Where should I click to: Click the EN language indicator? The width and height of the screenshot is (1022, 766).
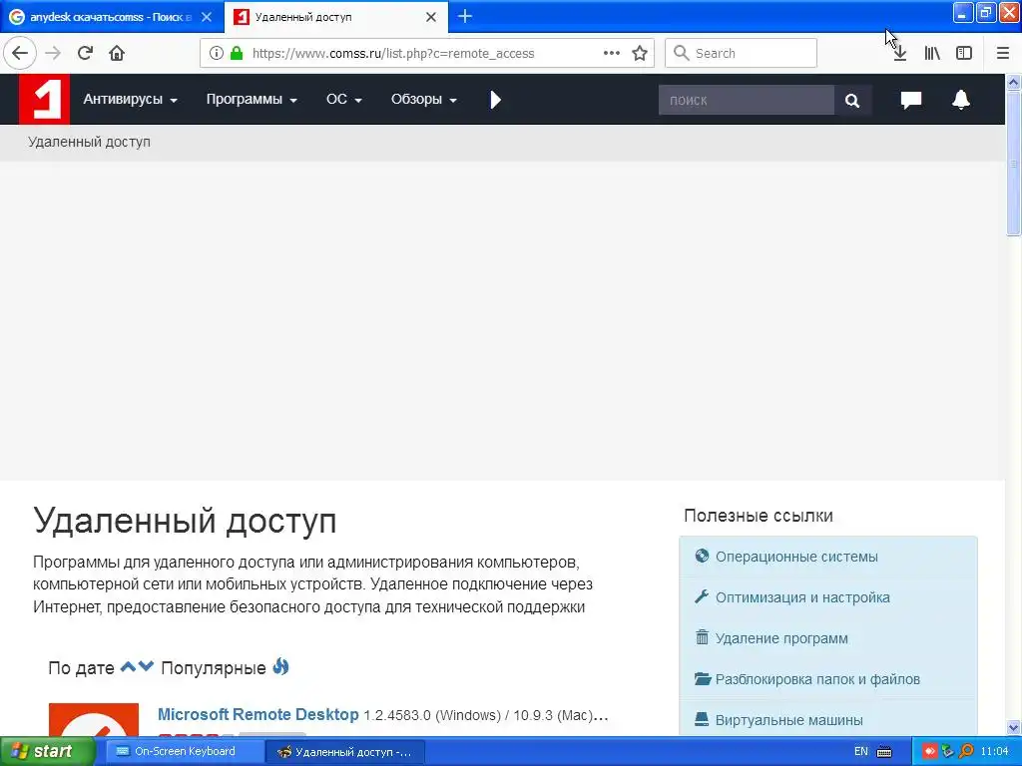(x=861, y=752)
